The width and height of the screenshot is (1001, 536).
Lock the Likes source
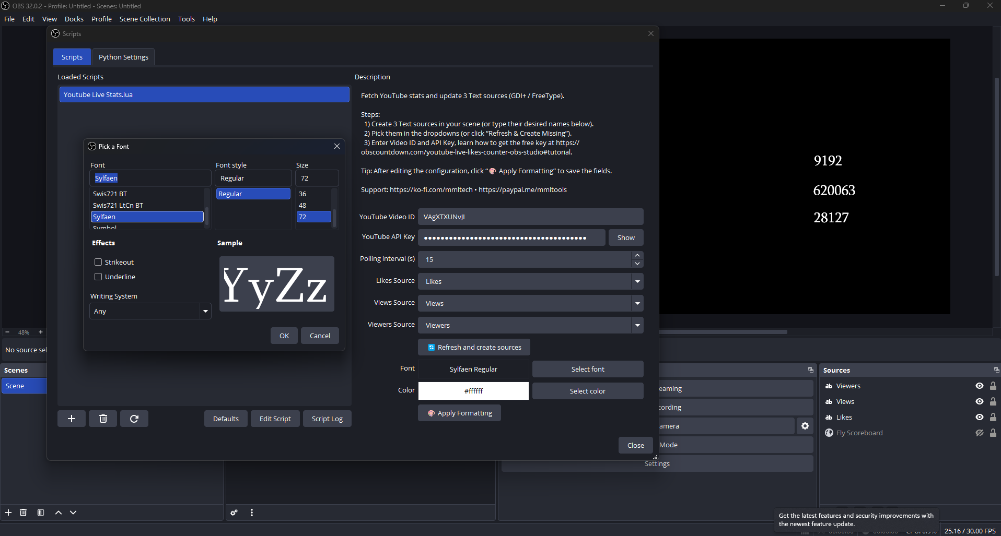[993, 417]
